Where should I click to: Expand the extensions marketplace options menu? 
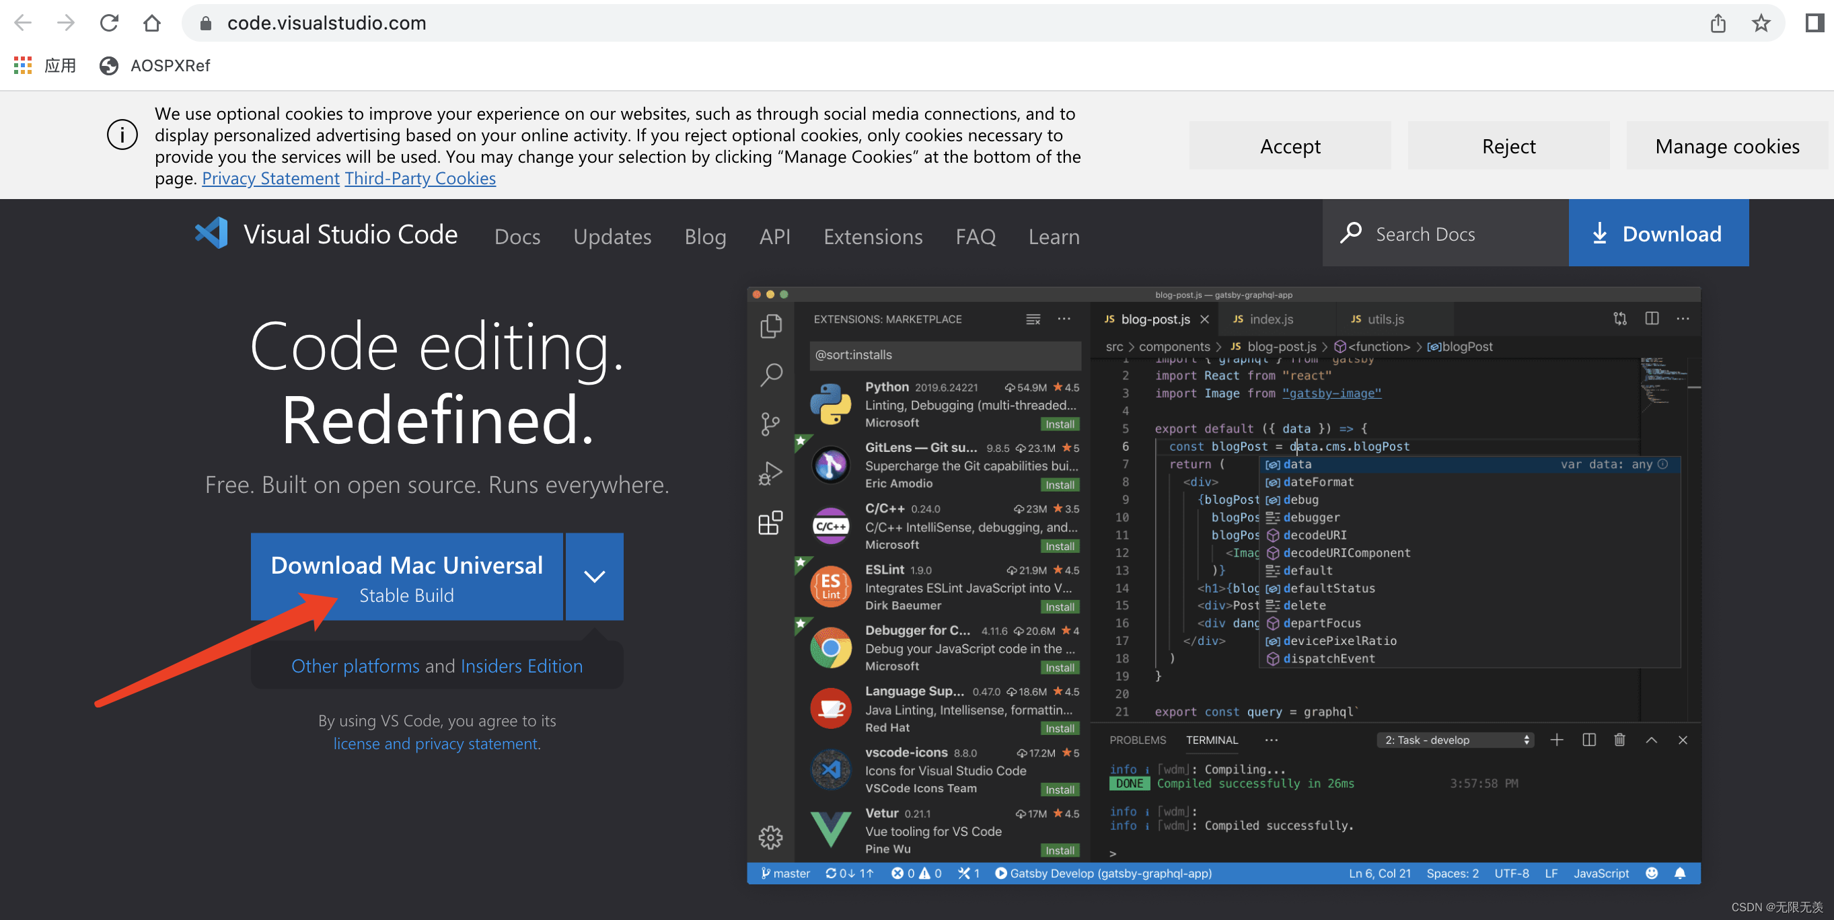pos(1064,319)
